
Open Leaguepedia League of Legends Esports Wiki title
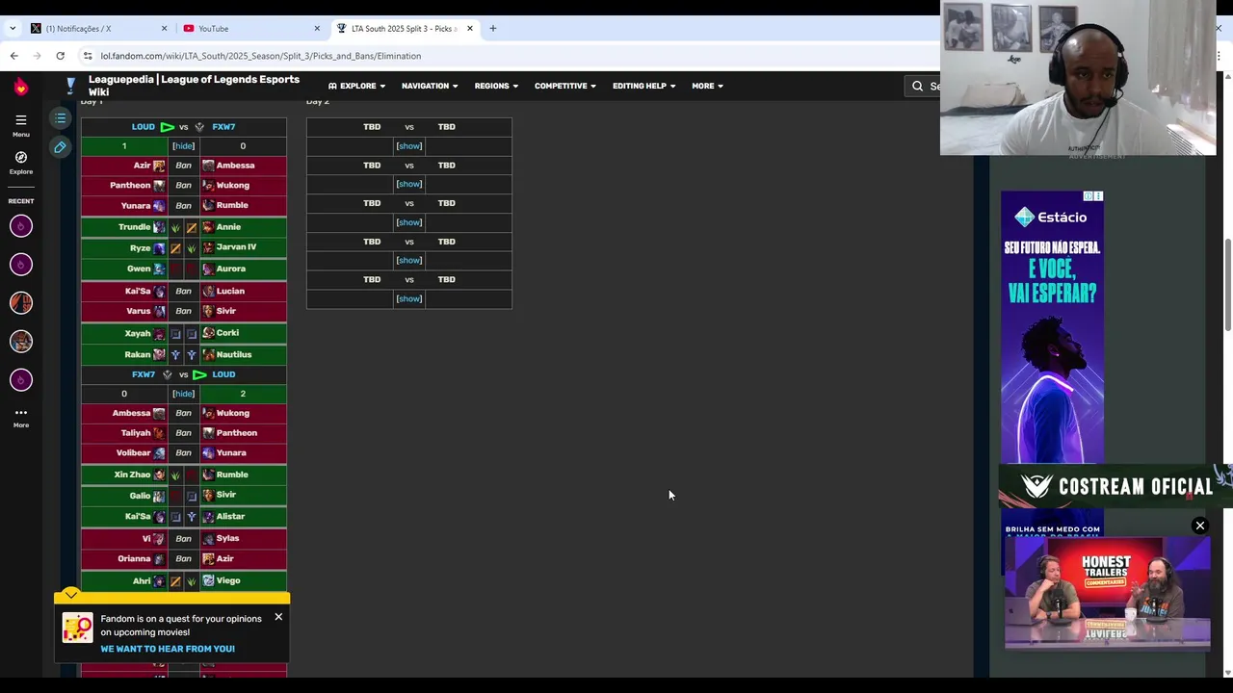click(194, 86)
